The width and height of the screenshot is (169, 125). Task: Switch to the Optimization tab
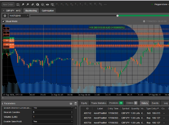click(48, 11)
